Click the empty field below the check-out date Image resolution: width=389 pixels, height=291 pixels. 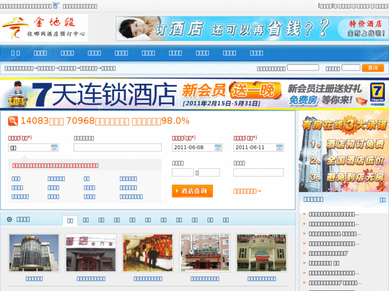point(258,172)
